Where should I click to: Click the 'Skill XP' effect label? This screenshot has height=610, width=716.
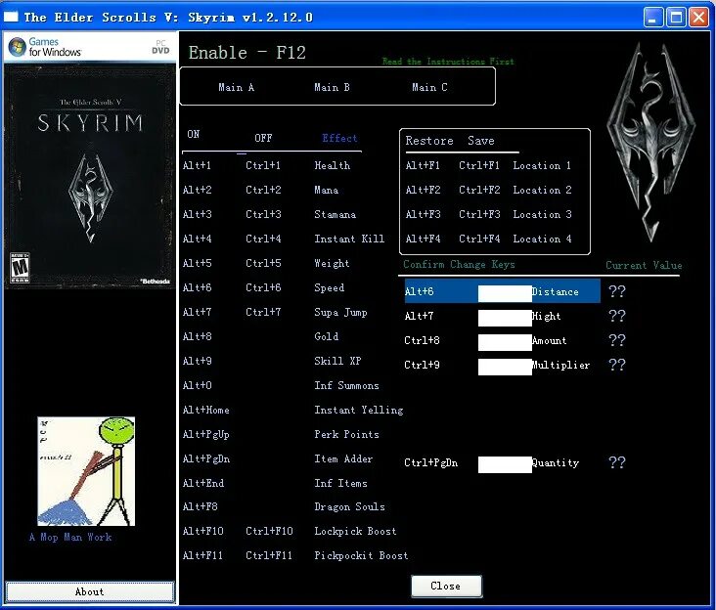337,361
